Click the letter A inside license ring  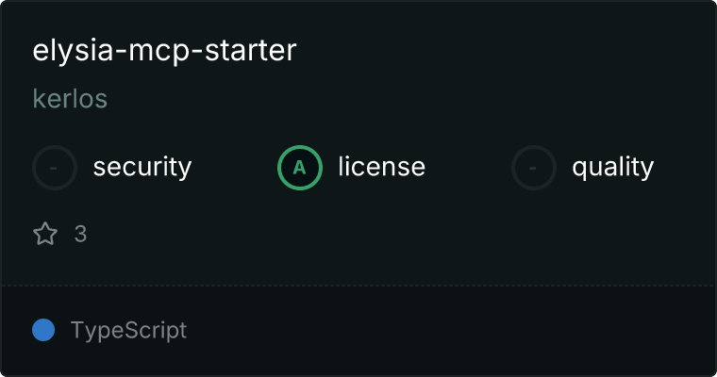click(299, 168)
